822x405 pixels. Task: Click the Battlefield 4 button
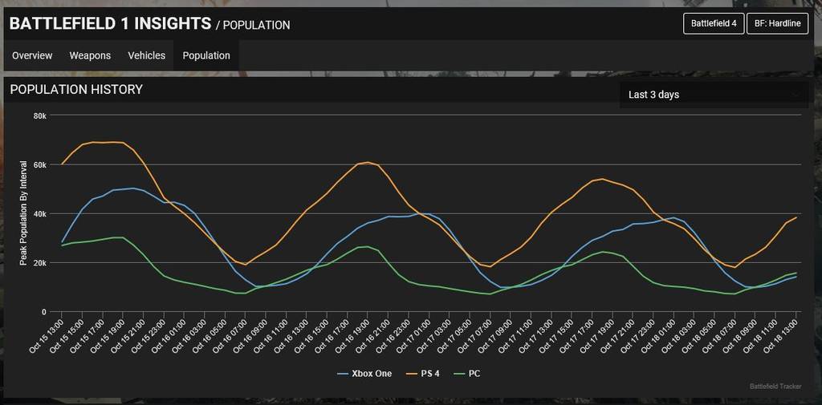tap(714, 23)
